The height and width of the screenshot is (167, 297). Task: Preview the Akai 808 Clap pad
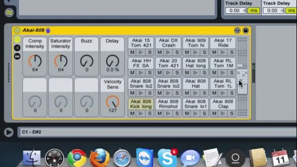tap(223, 113)
